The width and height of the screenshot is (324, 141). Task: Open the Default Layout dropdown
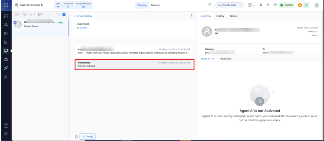pos(229,5)
